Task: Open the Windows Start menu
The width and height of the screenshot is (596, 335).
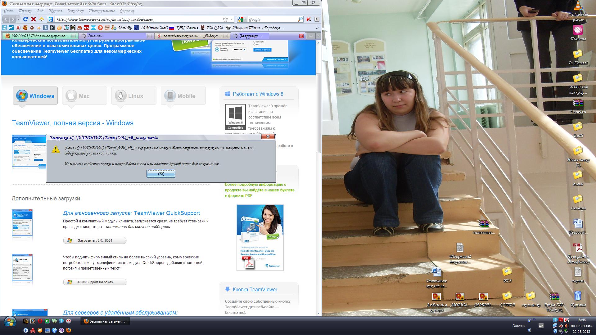Action: pos(10,322)
